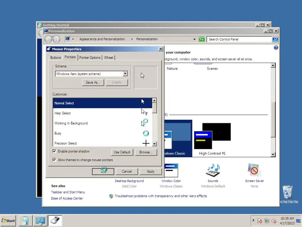Screen dimensions: 302x227
Task: Toggle Allow themes to change mouse pointers
Action: tap(54, 160)
